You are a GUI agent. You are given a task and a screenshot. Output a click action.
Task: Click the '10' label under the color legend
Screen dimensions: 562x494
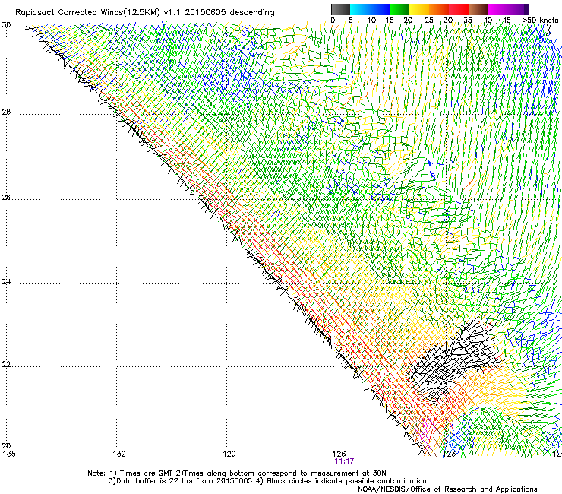371,21
